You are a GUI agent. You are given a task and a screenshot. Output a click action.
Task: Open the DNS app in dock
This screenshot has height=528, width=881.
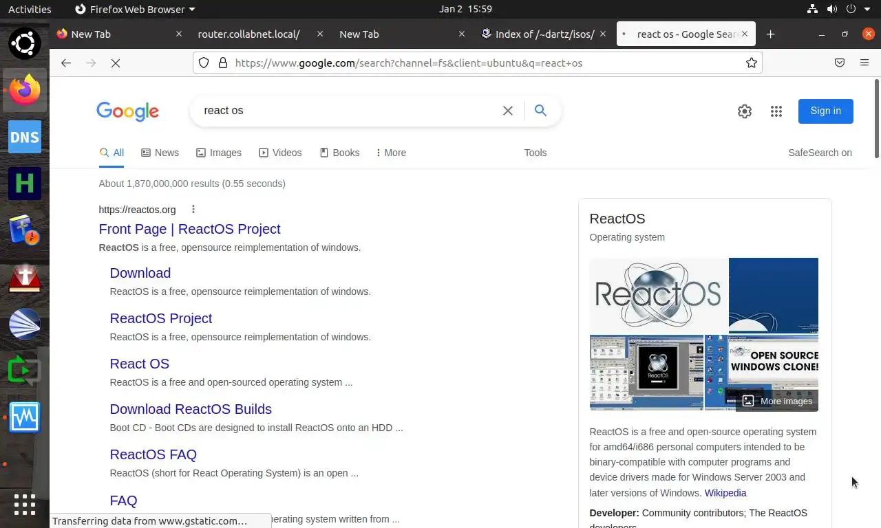point(25,137)
